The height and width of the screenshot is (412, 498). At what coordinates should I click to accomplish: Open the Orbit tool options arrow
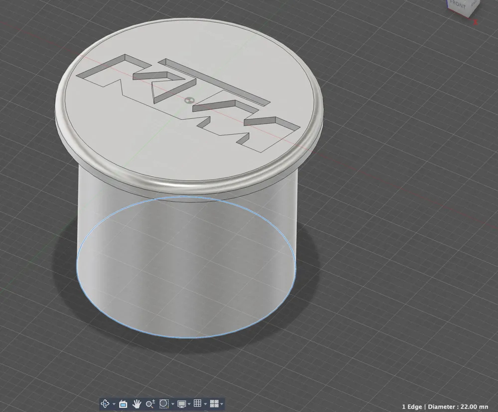point(114,404)
